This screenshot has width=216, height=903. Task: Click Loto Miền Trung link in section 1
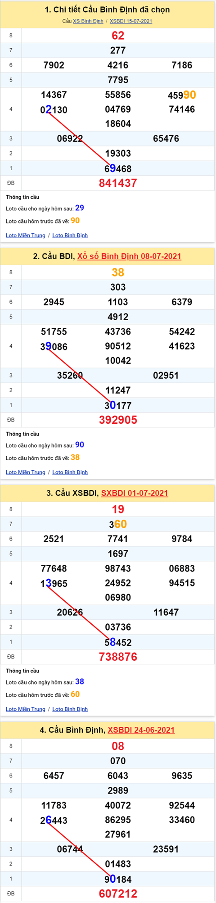pyautogui.click(x=26, y=236)
